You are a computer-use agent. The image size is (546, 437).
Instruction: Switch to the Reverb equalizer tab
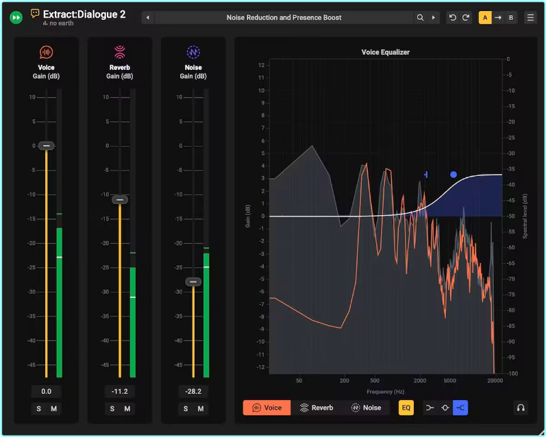point(316,408)
